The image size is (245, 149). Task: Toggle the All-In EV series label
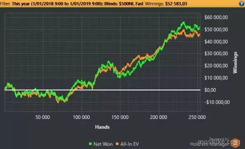click(x=129, y=144)
